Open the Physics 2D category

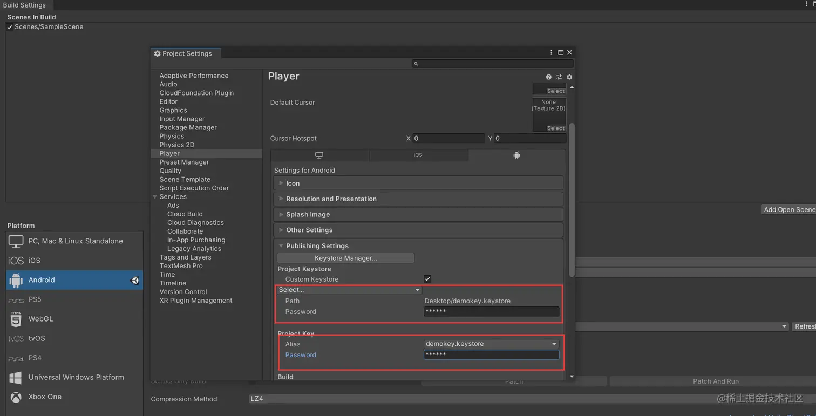click(176, 145)
